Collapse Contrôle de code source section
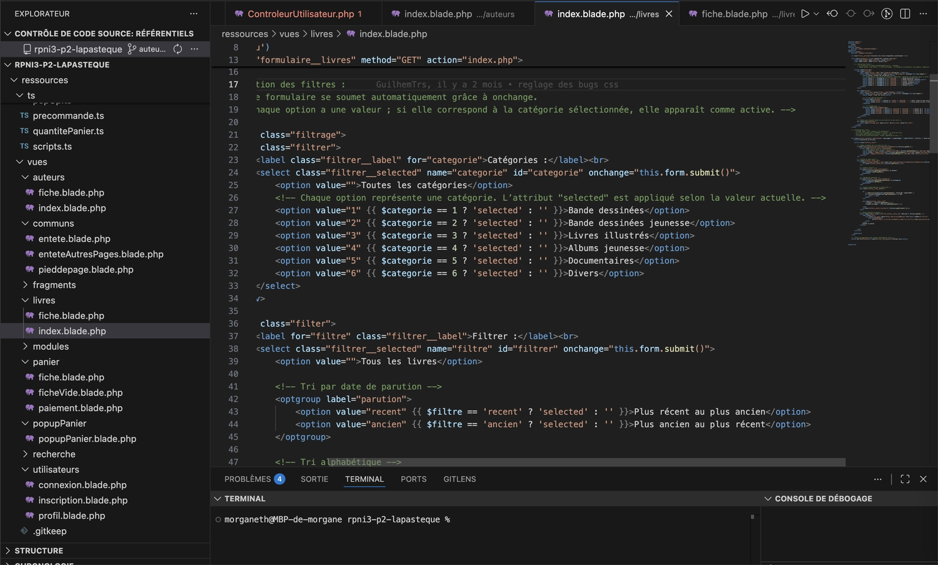Viewport: 938px width, 565px height. tap(104, 33)
